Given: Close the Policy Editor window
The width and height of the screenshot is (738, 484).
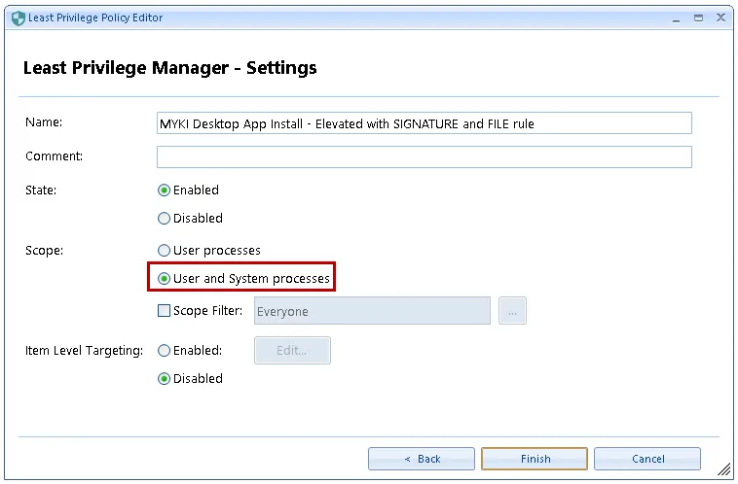Looking at the screenshot, I should [720, 17].
